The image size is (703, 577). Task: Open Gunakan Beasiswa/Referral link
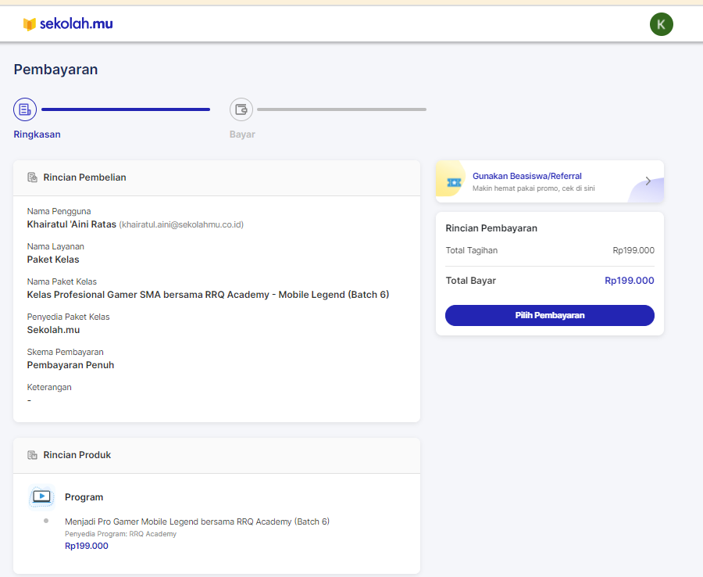pyautogui.click(x=526, y=176)
